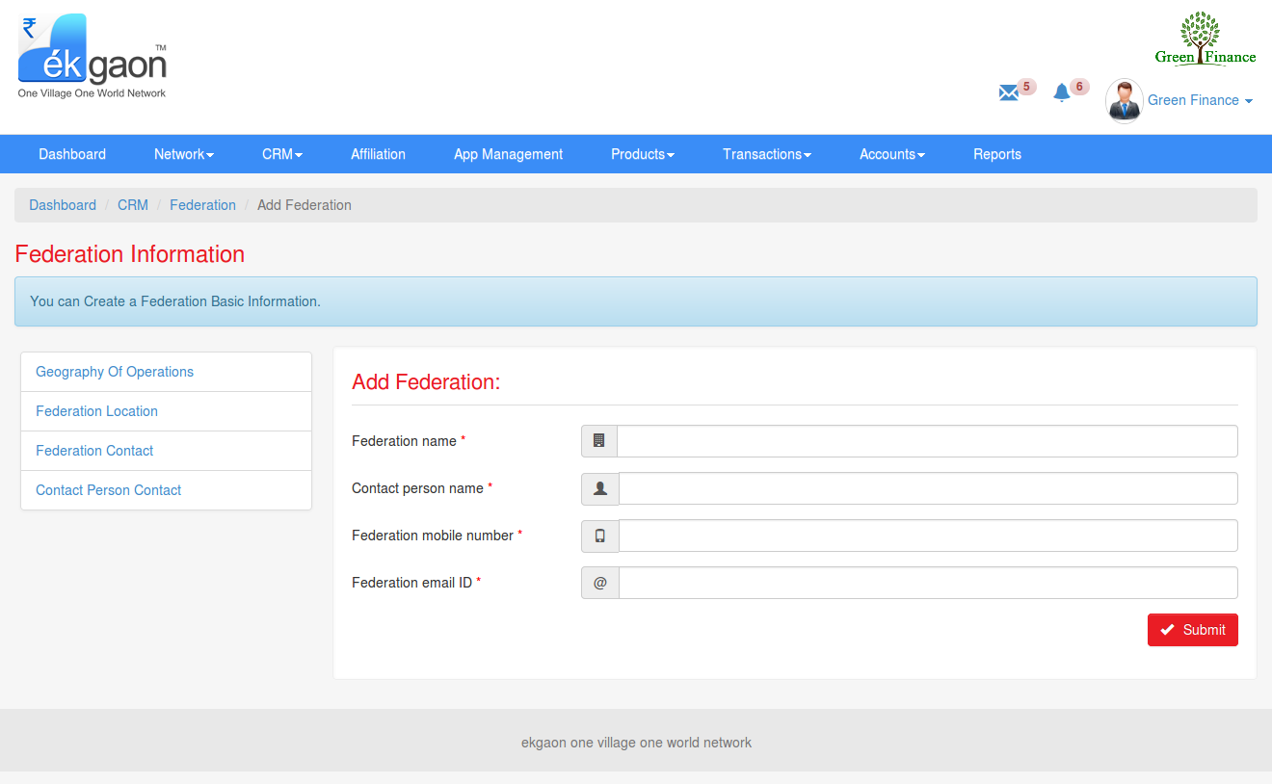1272x784 pixels.
Task: Select Federation Location in the sidebar
Action: pos(166,411)
